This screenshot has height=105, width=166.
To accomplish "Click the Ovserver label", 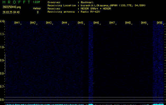I will (54, 2).
